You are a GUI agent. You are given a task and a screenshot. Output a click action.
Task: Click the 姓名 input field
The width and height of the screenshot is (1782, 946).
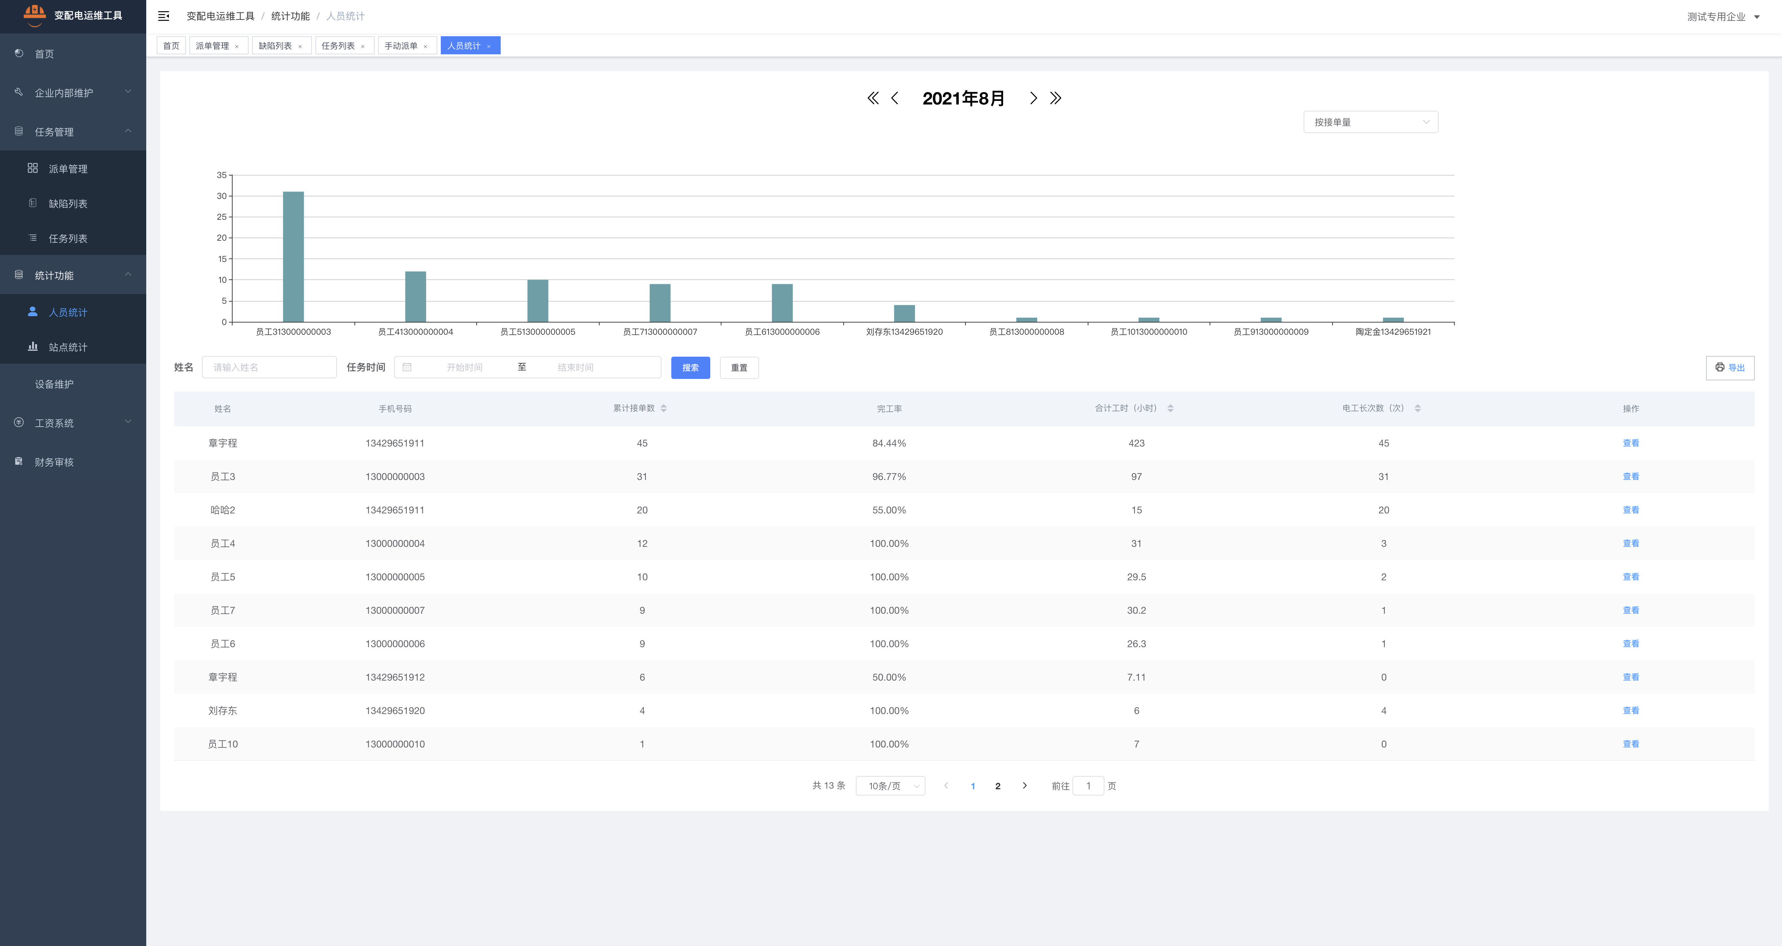269,367
